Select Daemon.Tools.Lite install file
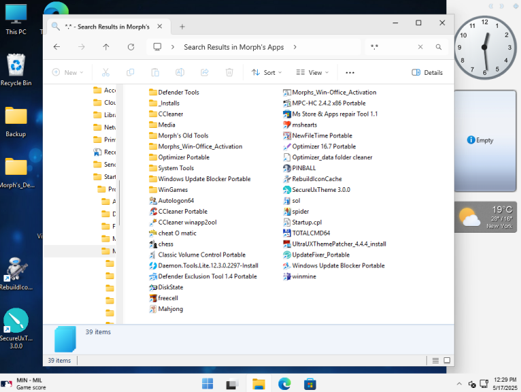The image size is (521, 392). pyautogui.click(x=203, y=265)
